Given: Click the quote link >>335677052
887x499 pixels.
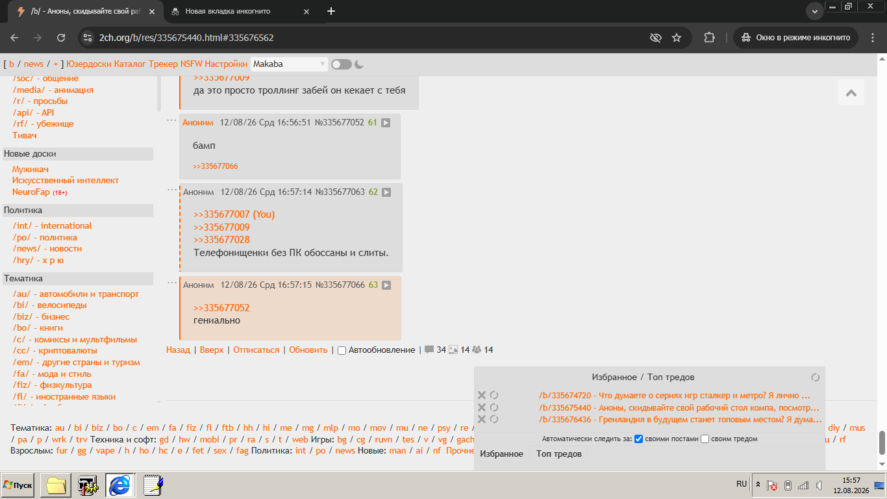Looking at the screenshot, I should tap(221, 308).
